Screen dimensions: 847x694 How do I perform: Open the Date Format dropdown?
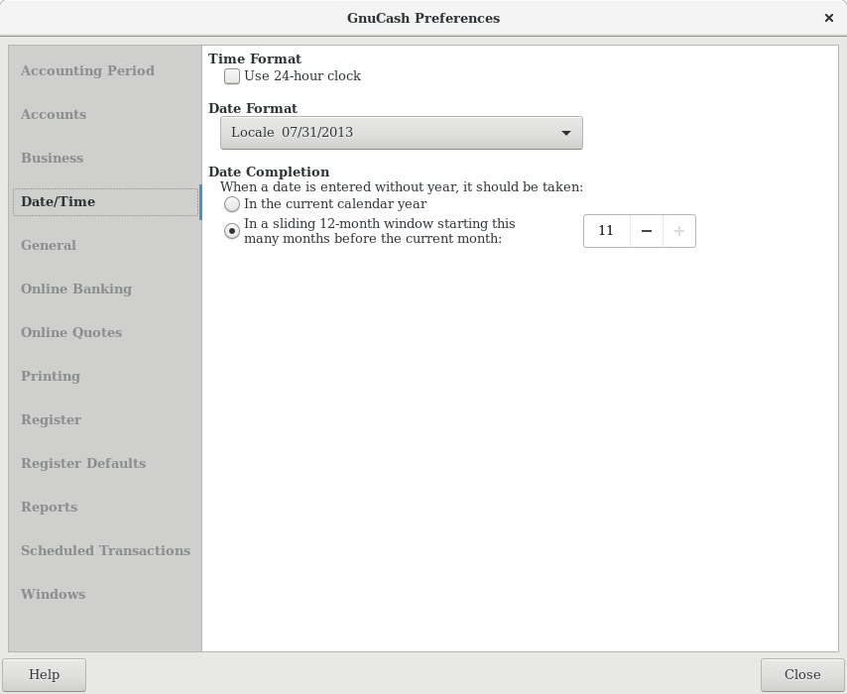[x=402, y=133]
